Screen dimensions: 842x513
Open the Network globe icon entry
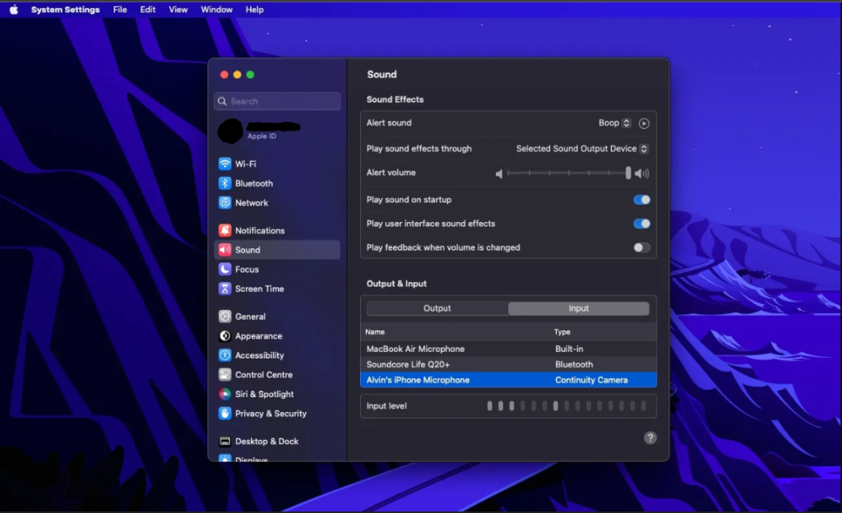point(224,203)
